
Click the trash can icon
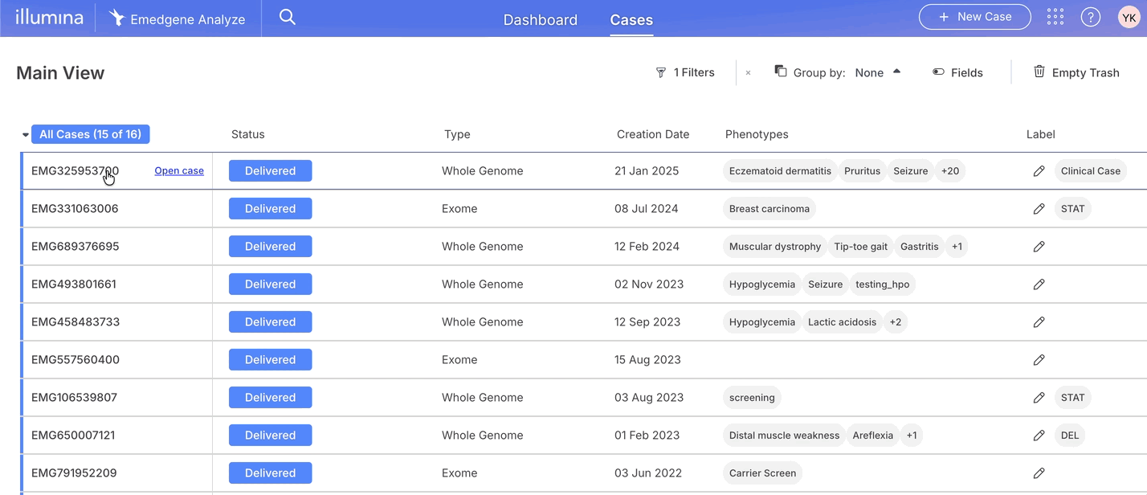pyautogui.click(x=1039, y=72)
